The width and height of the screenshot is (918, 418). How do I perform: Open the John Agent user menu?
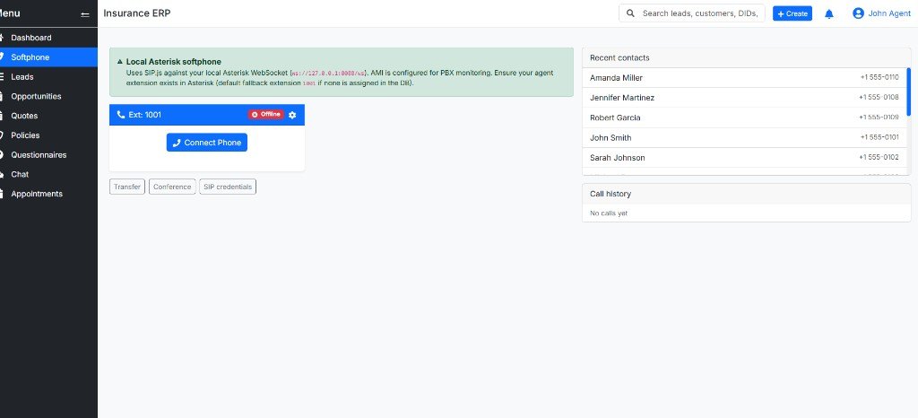pos(882,13)
